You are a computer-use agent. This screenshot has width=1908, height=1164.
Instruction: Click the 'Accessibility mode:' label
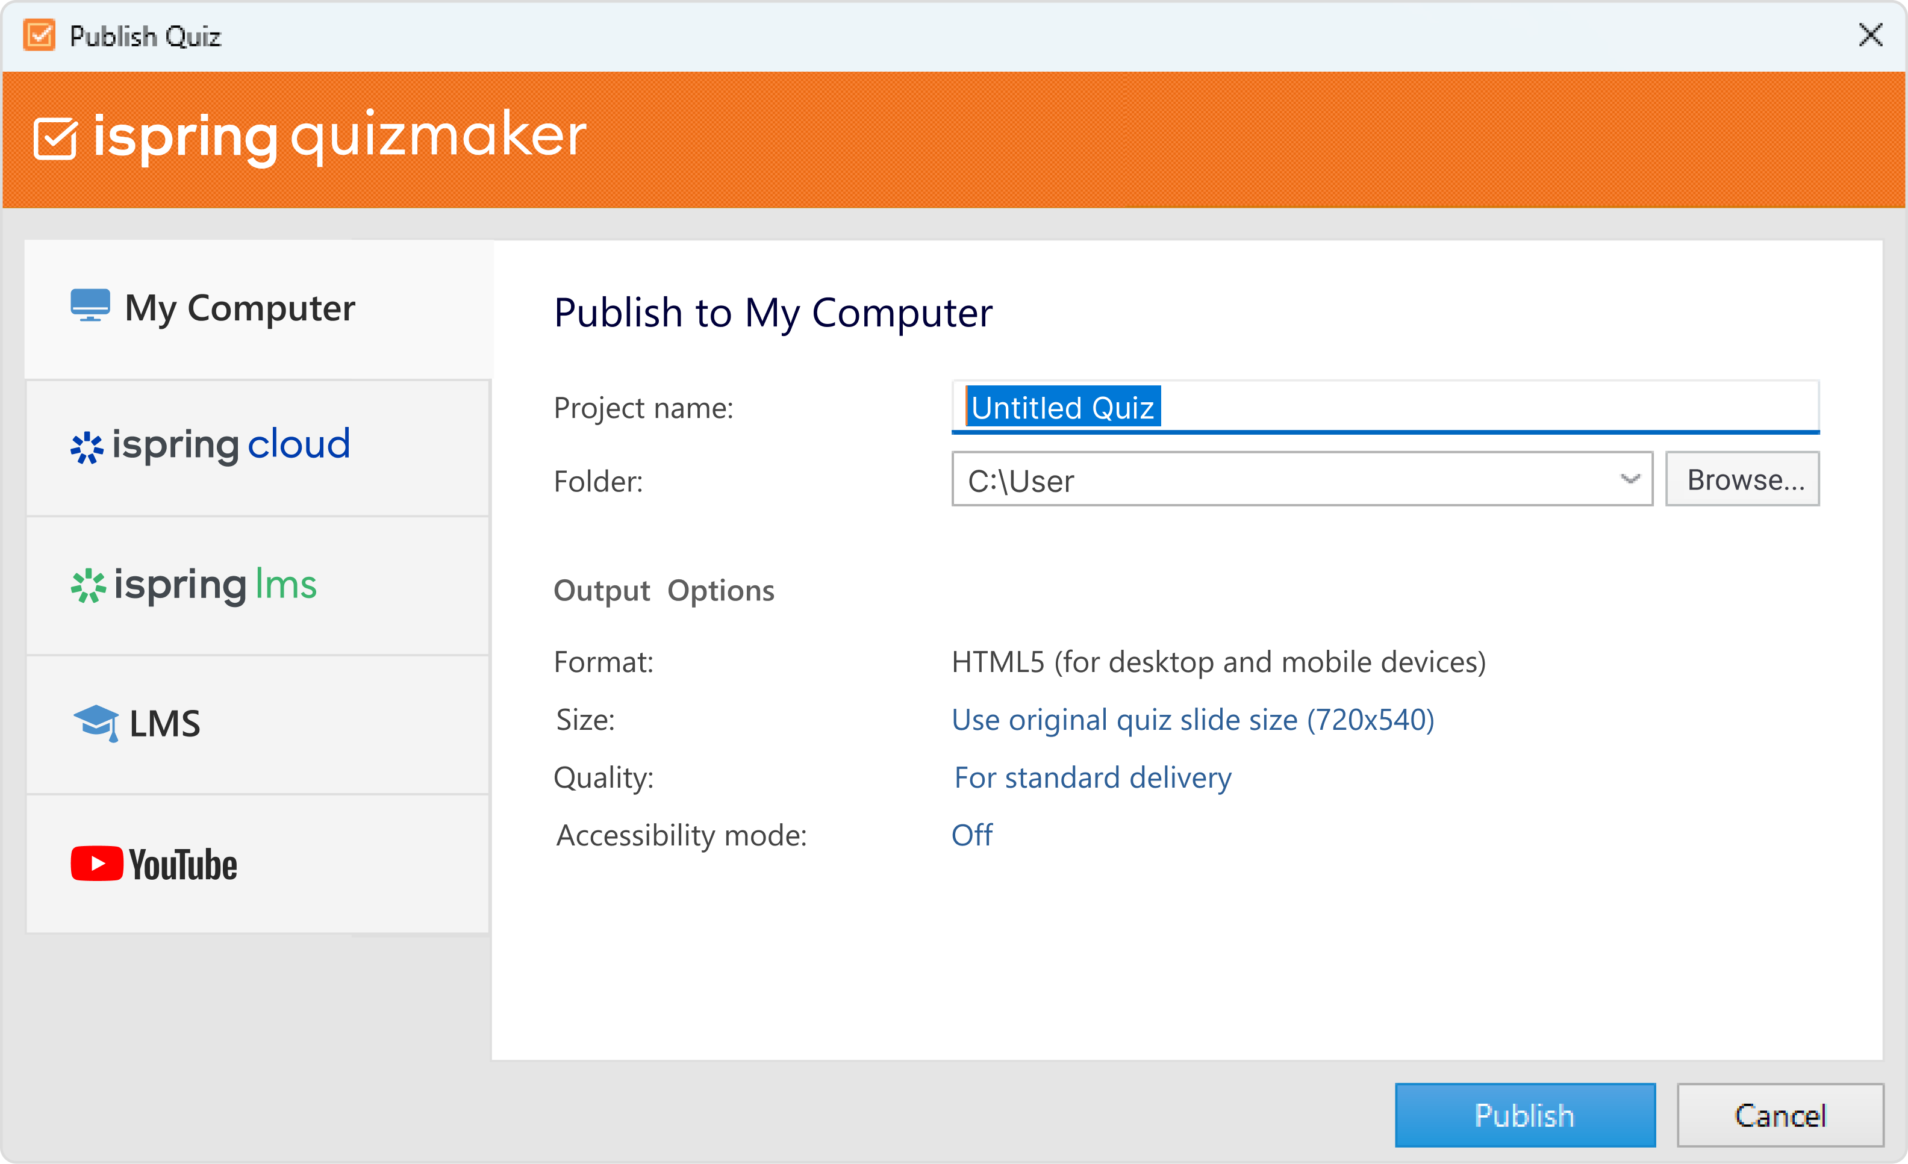[681, 836]
